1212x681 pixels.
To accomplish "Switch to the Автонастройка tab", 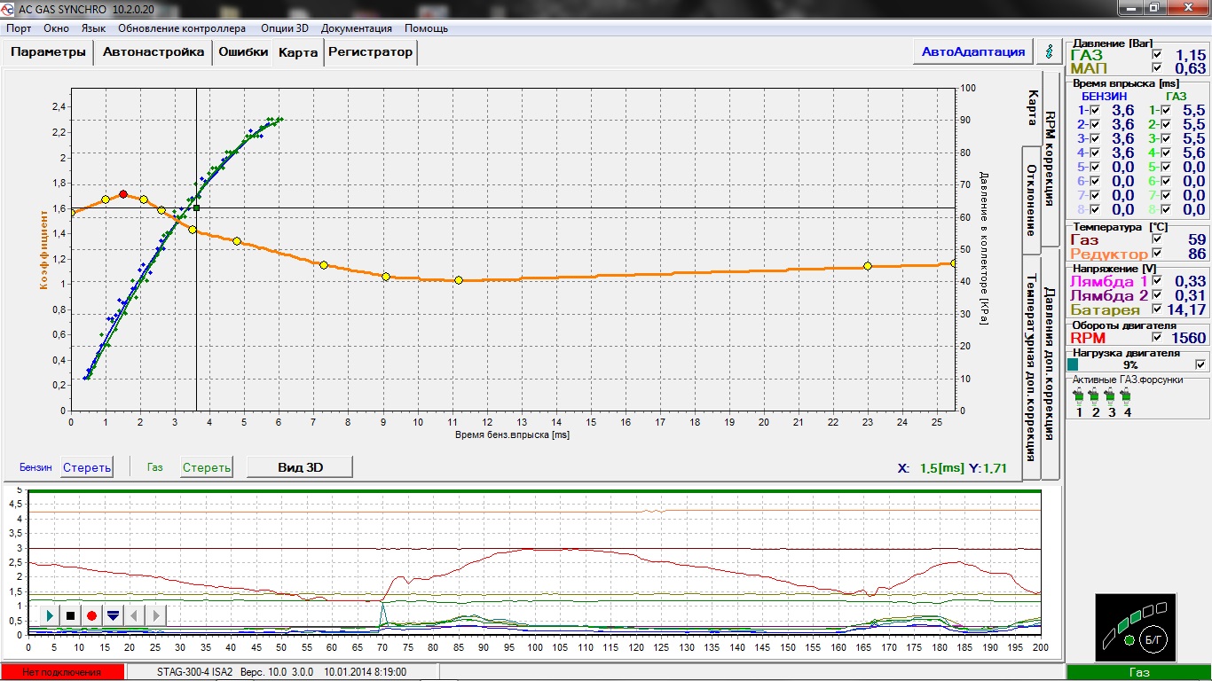I will 153,51.
